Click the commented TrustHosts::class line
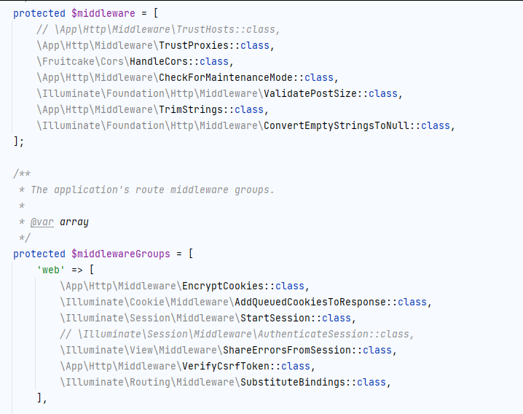 158,29
